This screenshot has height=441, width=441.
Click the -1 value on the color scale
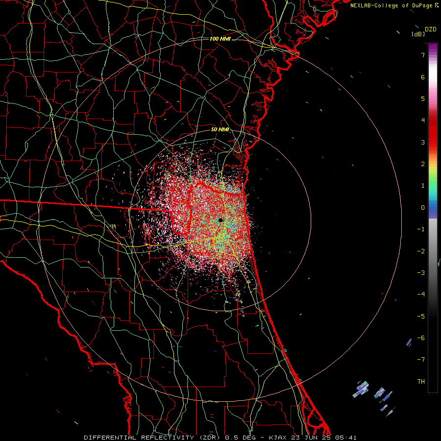(x=421, y=229)
